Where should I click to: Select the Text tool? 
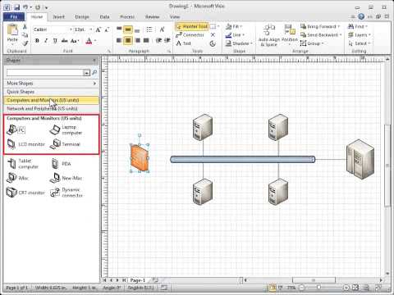click(x=183, y=43)
